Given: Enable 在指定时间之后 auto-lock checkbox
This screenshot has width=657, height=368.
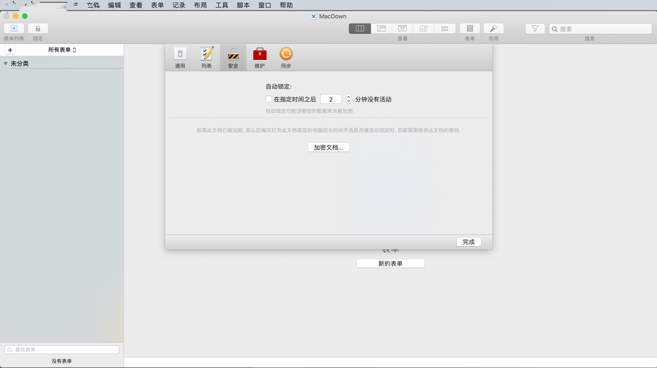Looking at the screenshot, I should (x=269, y=99).
